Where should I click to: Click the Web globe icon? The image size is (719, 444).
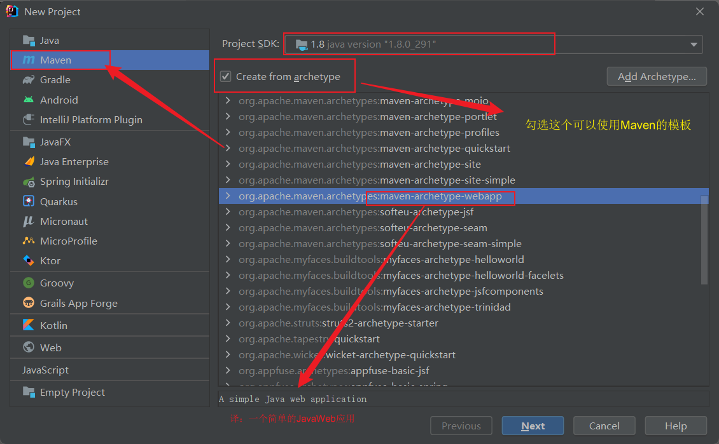tap(29, 347)
